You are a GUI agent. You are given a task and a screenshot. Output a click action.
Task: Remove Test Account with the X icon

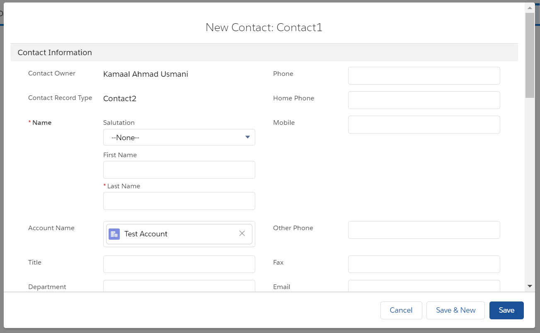point(242,233)
